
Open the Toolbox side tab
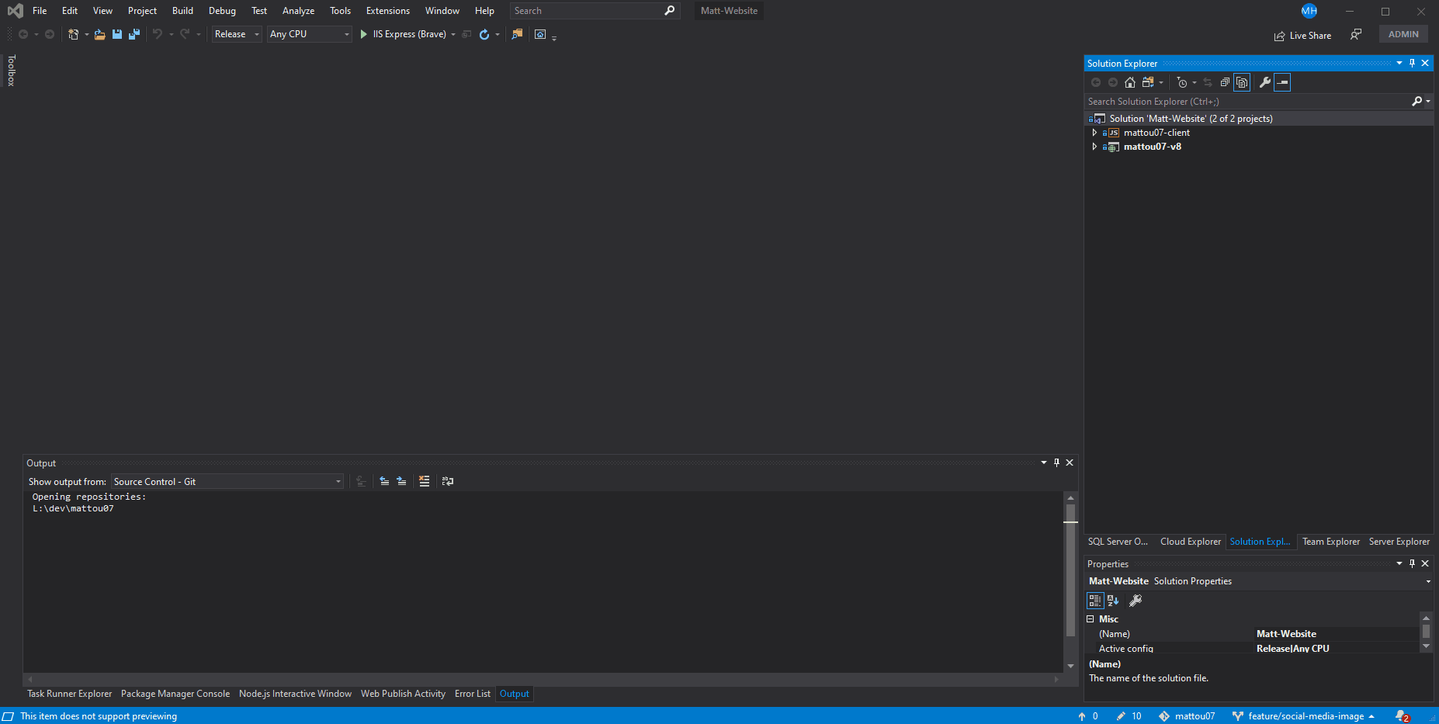(x=11, y=70)
